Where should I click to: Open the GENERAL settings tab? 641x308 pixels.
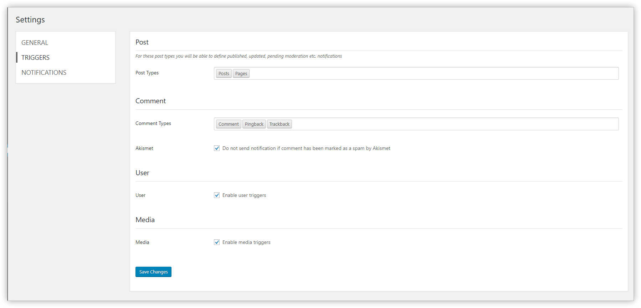click(35, 43)
